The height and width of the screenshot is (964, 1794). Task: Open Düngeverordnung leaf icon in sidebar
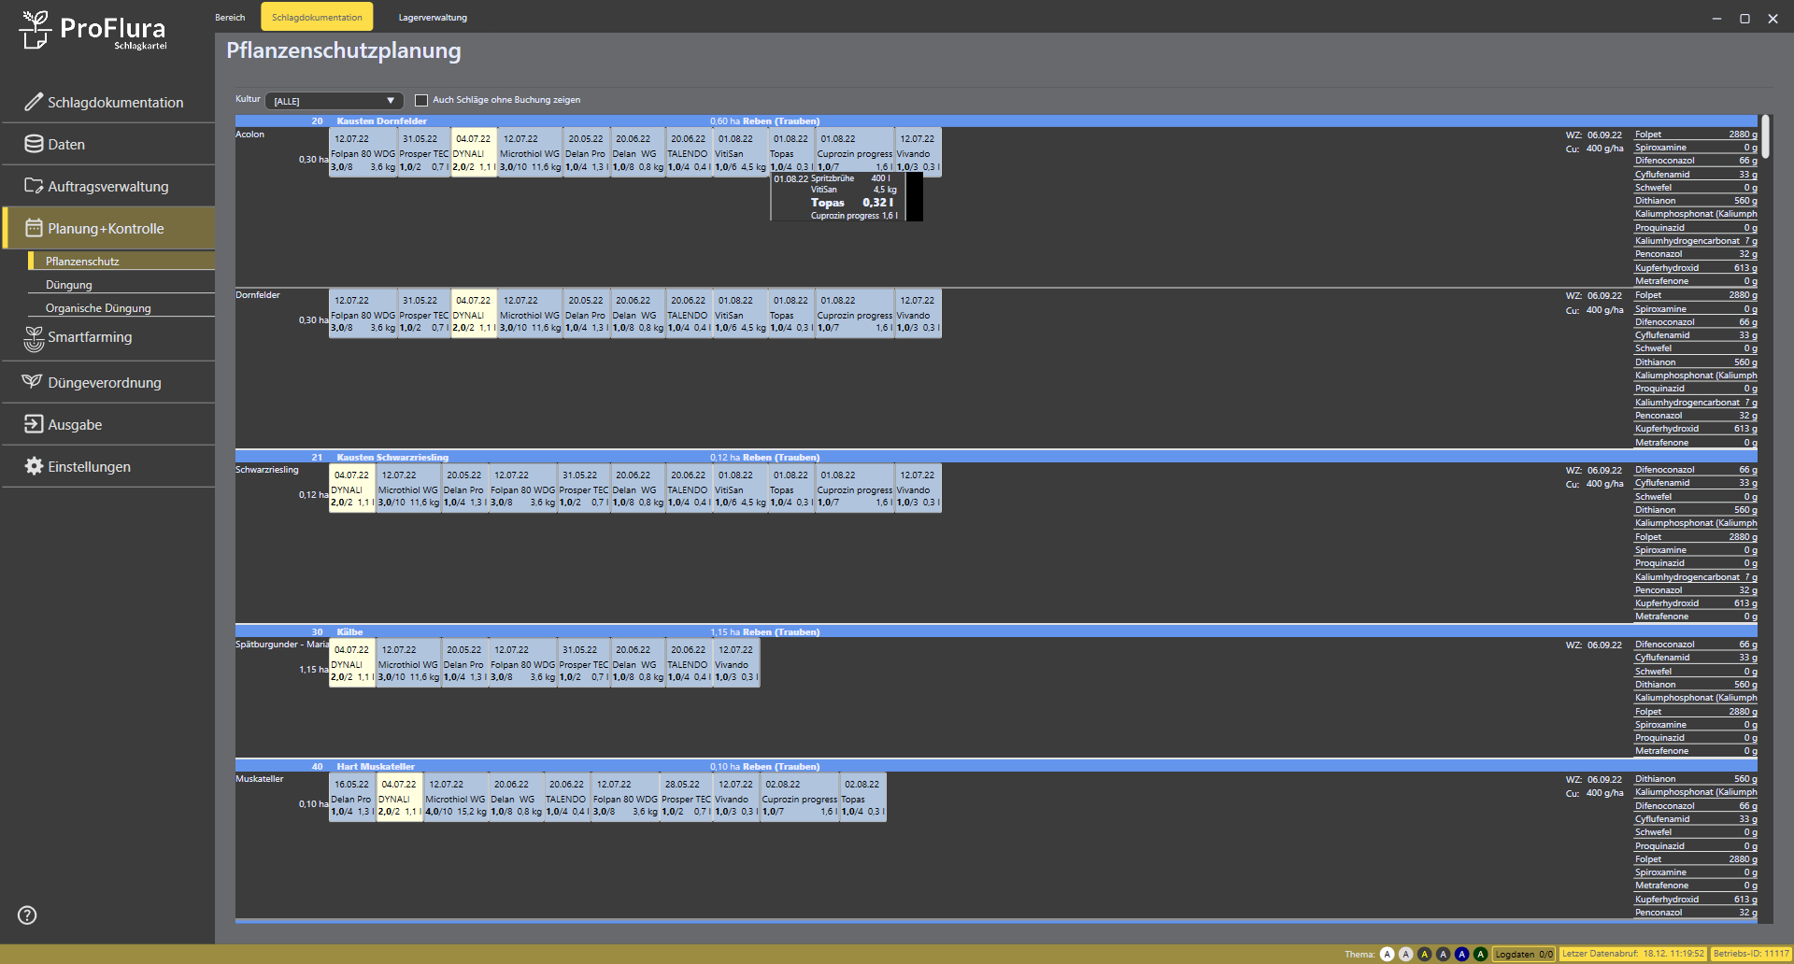click(32, 382)
